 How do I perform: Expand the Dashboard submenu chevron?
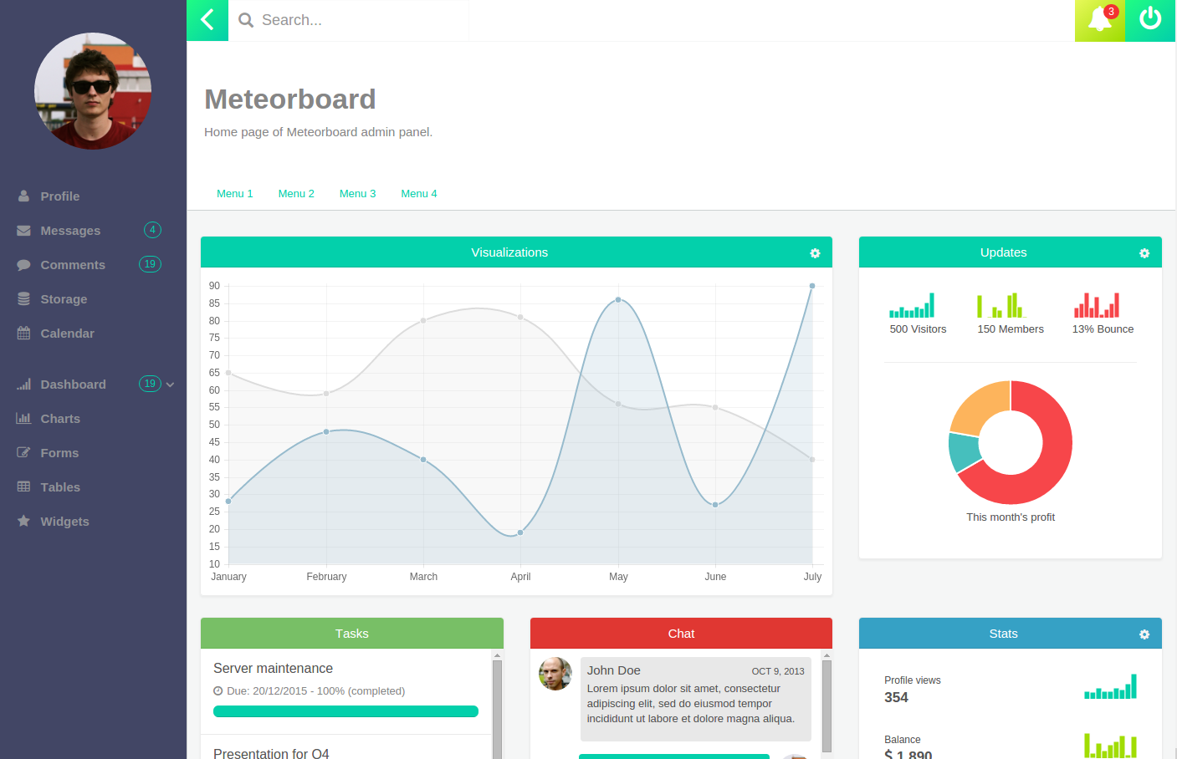(171, 385)
